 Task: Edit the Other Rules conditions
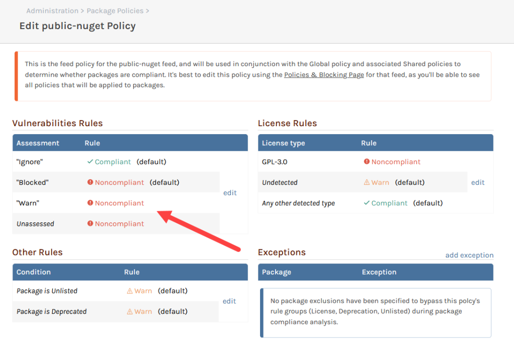pos(229,301)
